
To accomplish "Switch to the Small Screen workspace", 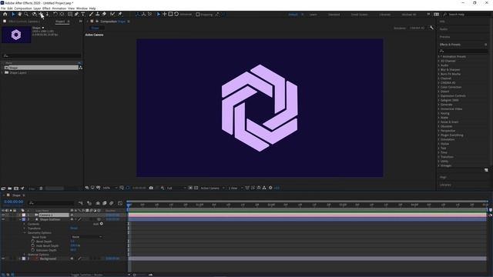I will [x=359, y=15].
